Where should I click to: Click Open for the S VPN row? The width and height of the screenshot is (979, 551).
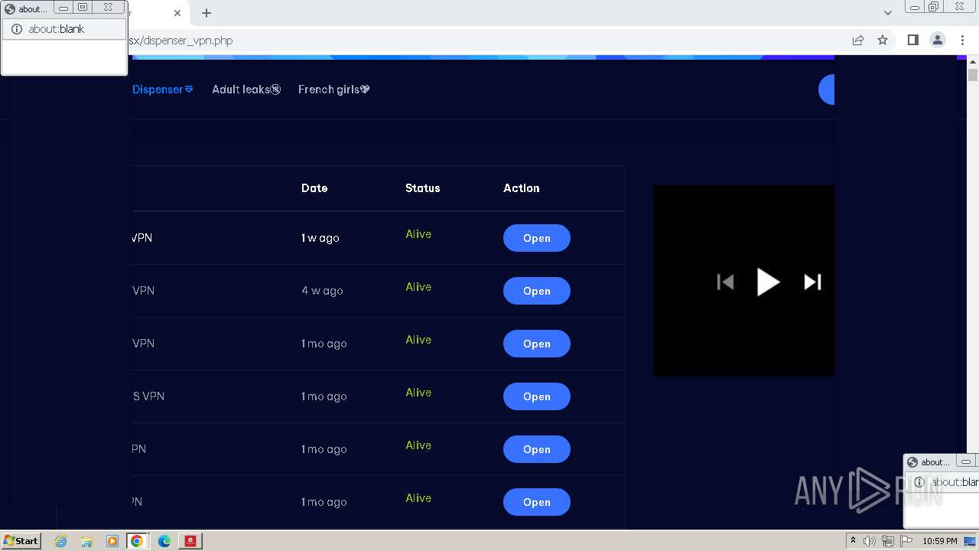(x=536, y=396)
